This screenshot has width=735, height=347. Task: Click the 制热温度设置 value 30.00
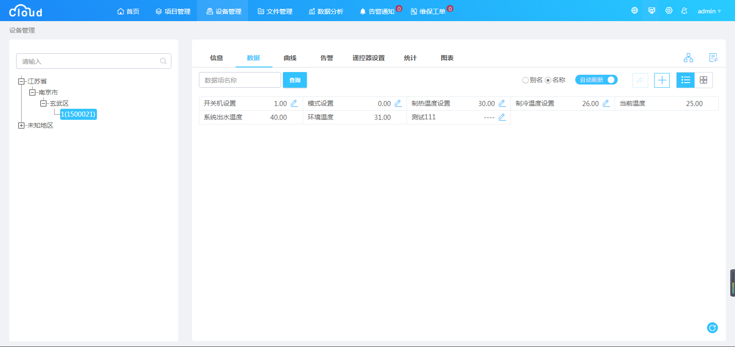point(486,104)
